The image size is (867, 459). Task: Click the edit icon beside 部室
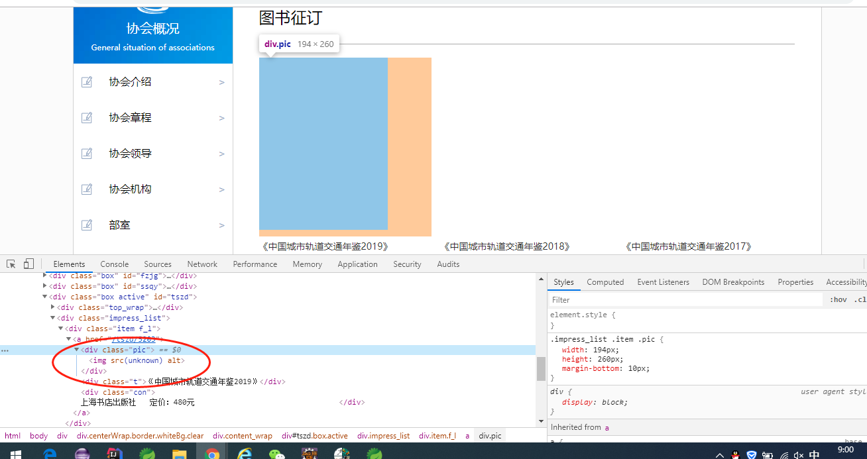(x=87, y=225)
